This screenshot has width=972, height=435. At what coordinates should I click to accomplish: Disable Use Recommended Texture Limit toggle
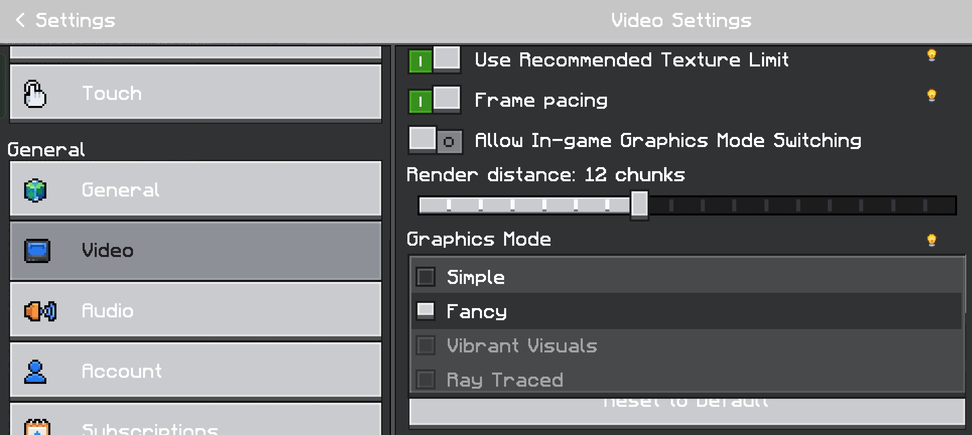click(434, 60)
